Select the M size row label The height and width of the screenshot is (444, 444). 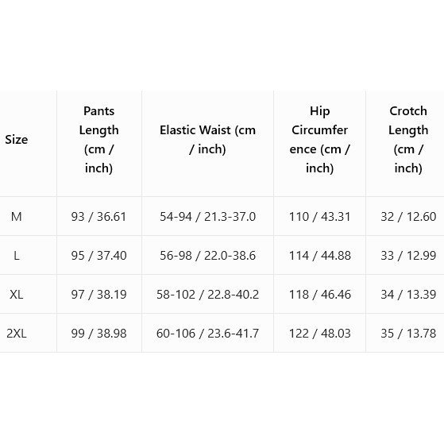click(x=17, y=217)
